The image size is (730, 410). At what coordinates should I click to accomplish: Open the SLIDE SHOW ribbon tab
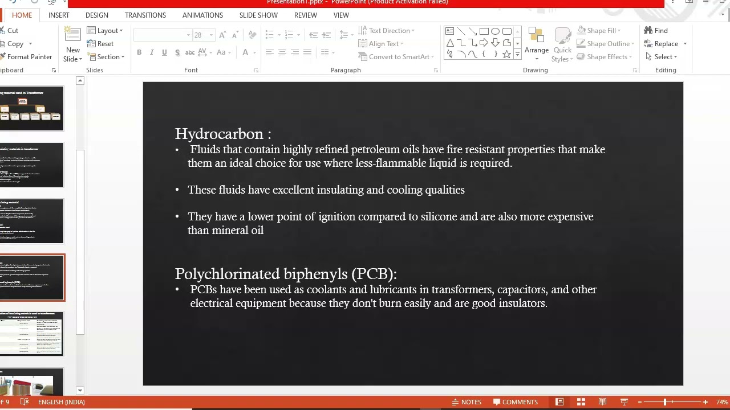[258, 15]
